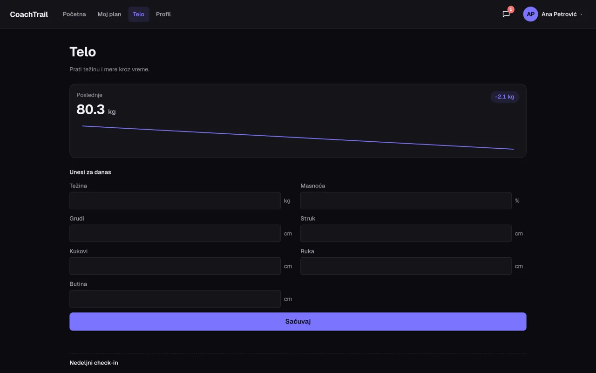Go to the Početna tab

[74, 14]
